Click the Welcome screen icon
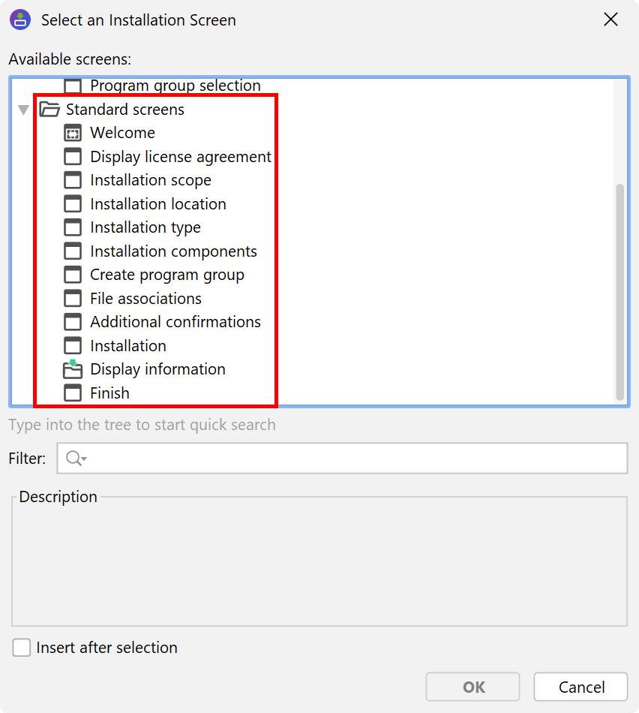This screenshot has width=639, height=713. 73,134
